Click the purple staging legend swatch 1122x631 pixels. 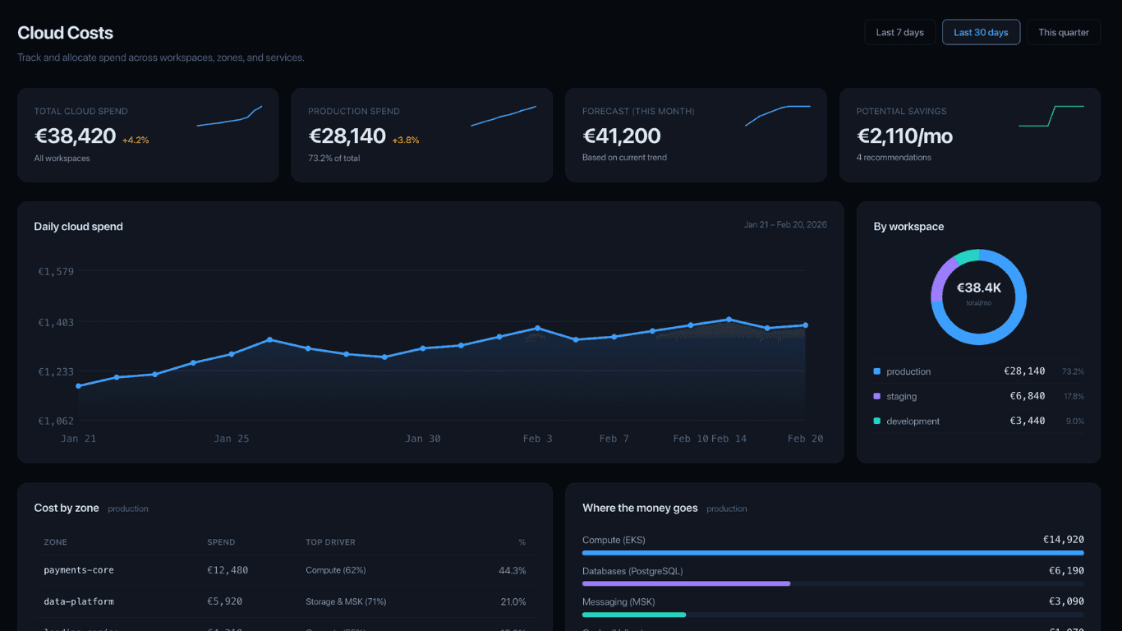(877, 396)
